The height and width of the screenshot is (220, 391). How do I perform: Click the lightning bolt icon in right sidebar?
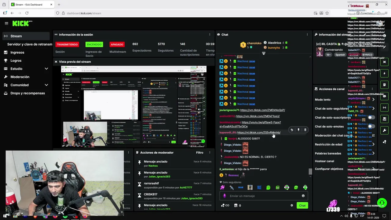pos(385,73)
